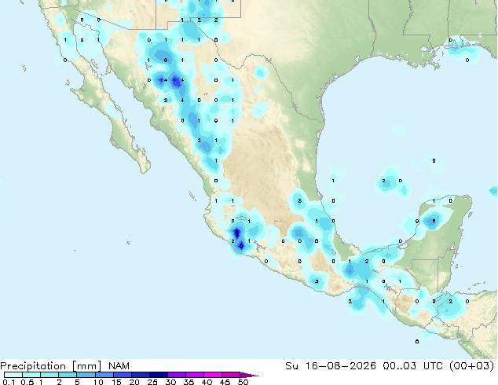Select the 1–2 mm legend swatch
This screenshot has height=385, width=498.
coord(49,375)
